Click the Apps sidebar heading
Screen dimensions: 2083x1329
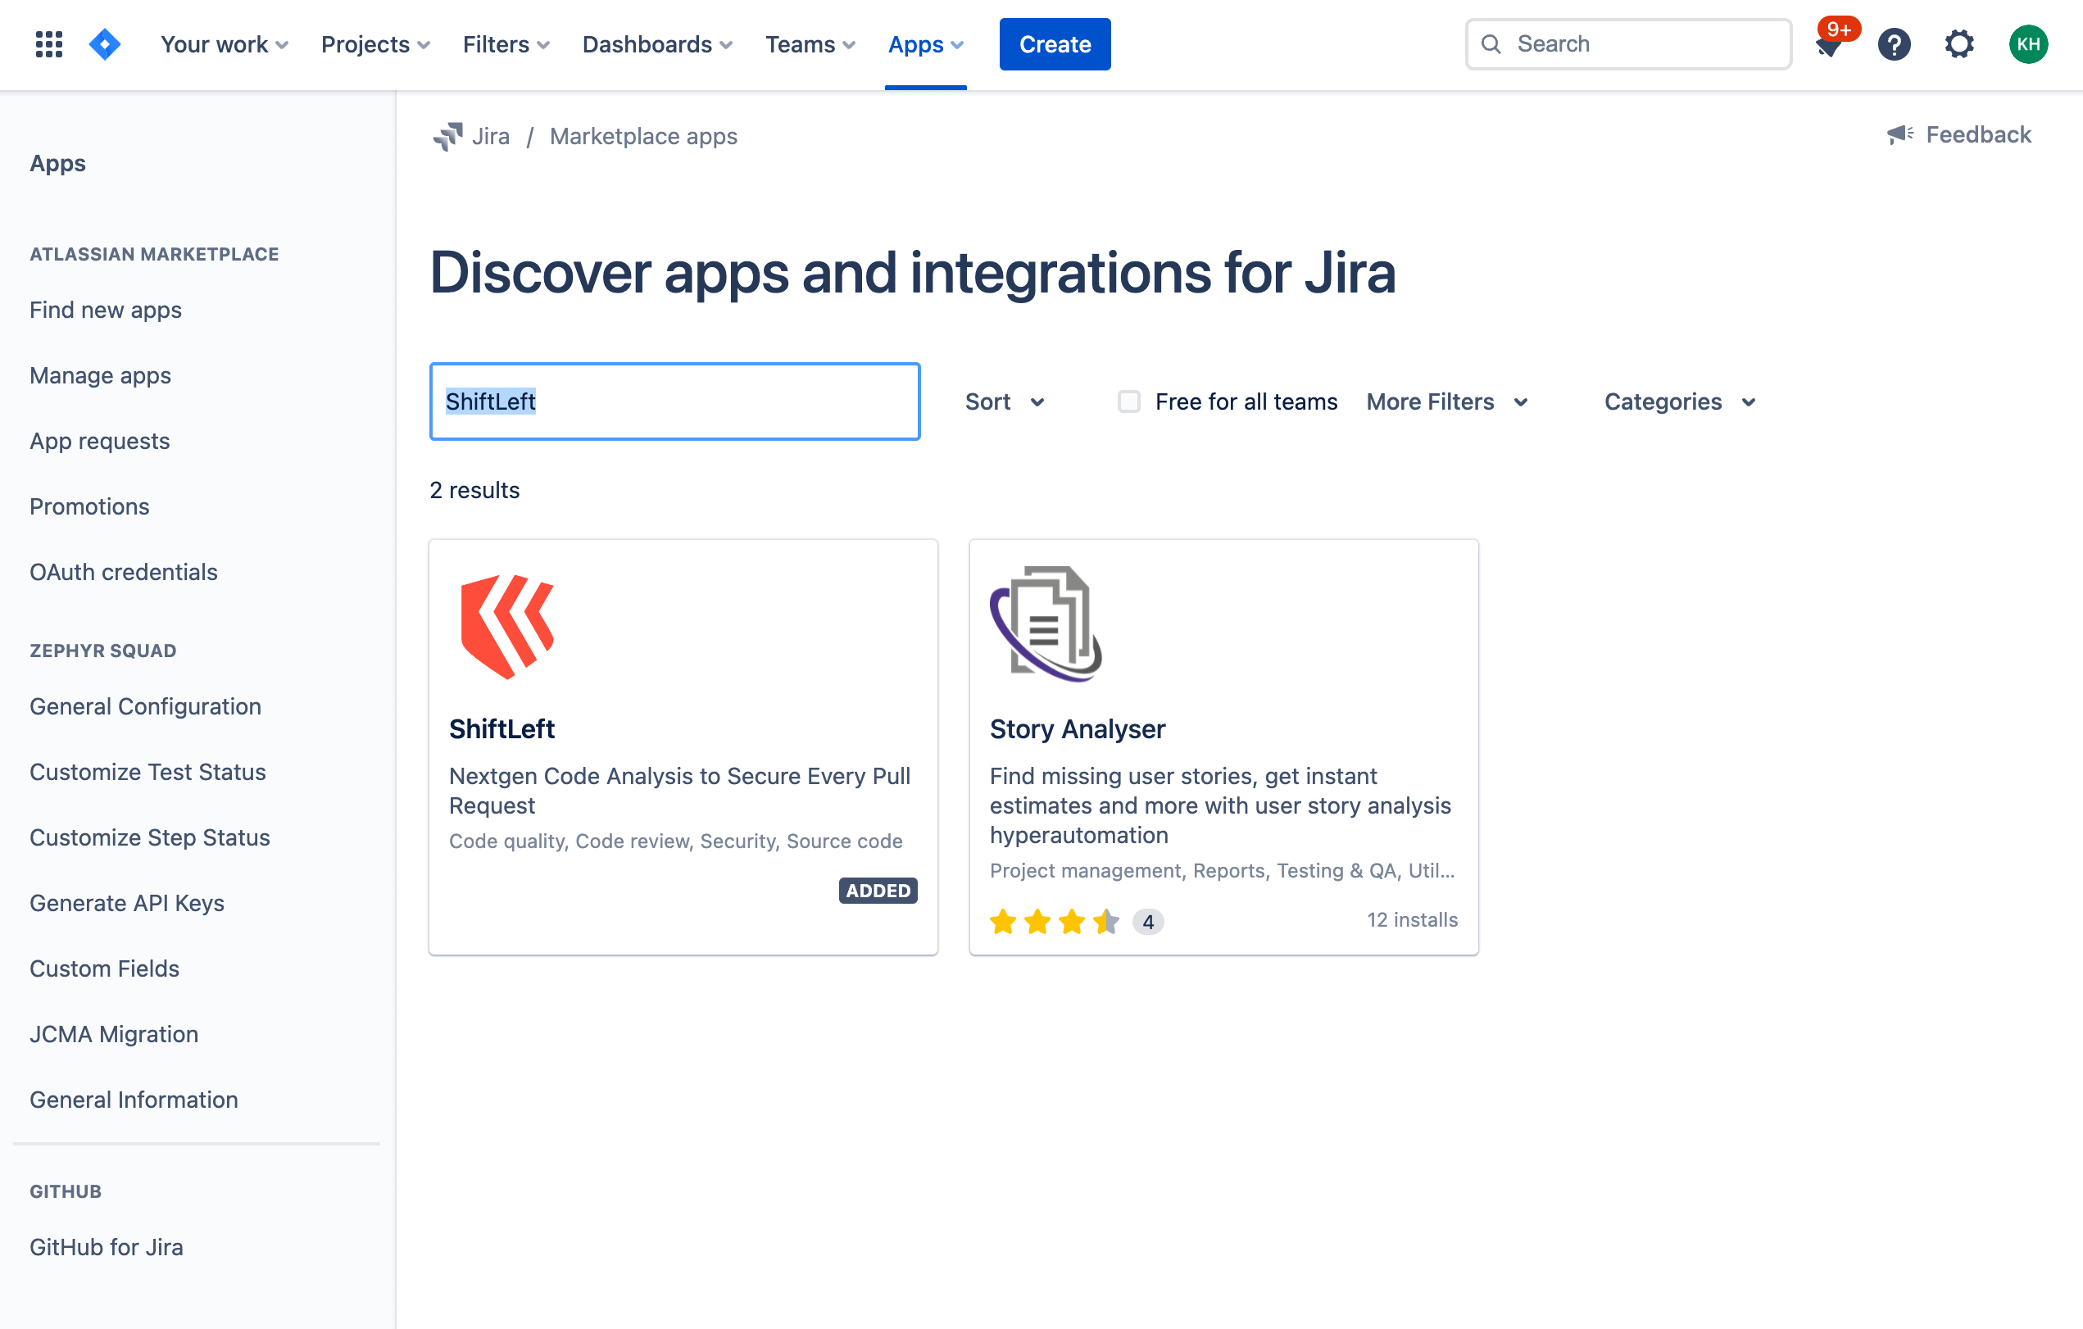pyautogui.click(x=58, y=164)
